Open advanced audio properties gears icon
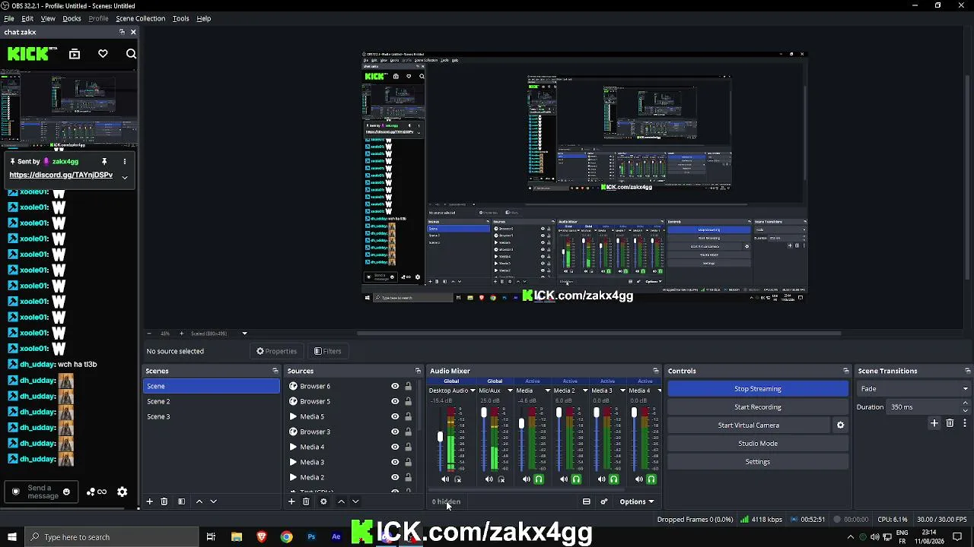Image resolution: width=974 pixels, height=547 pixels. coord(604,501)
